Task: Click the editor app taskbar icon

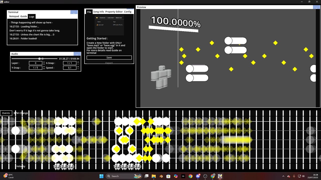Action: (220, 176)
